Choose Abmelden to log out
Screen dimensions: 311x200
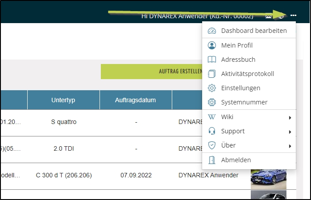[236, 160]
